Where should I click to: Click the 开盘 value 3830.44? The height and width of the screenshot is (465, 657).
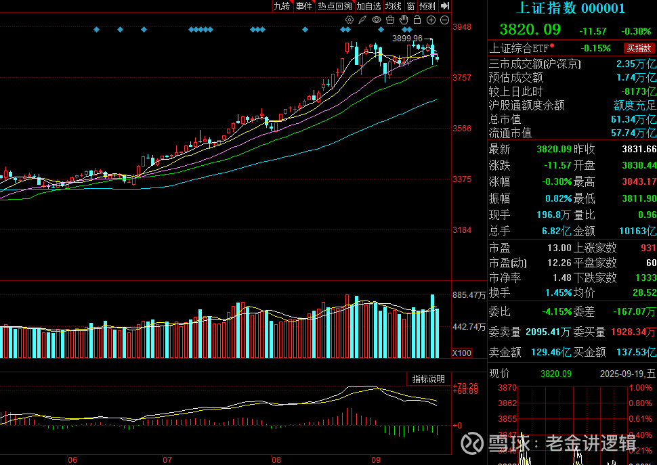coord(639,165)
